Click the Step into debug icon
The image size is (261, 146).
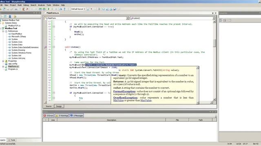pos(64,9)
